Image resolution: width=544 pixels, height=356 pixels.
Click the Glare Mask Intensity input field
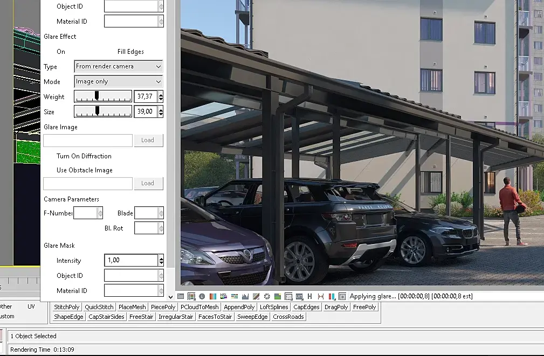click(131, 260)
